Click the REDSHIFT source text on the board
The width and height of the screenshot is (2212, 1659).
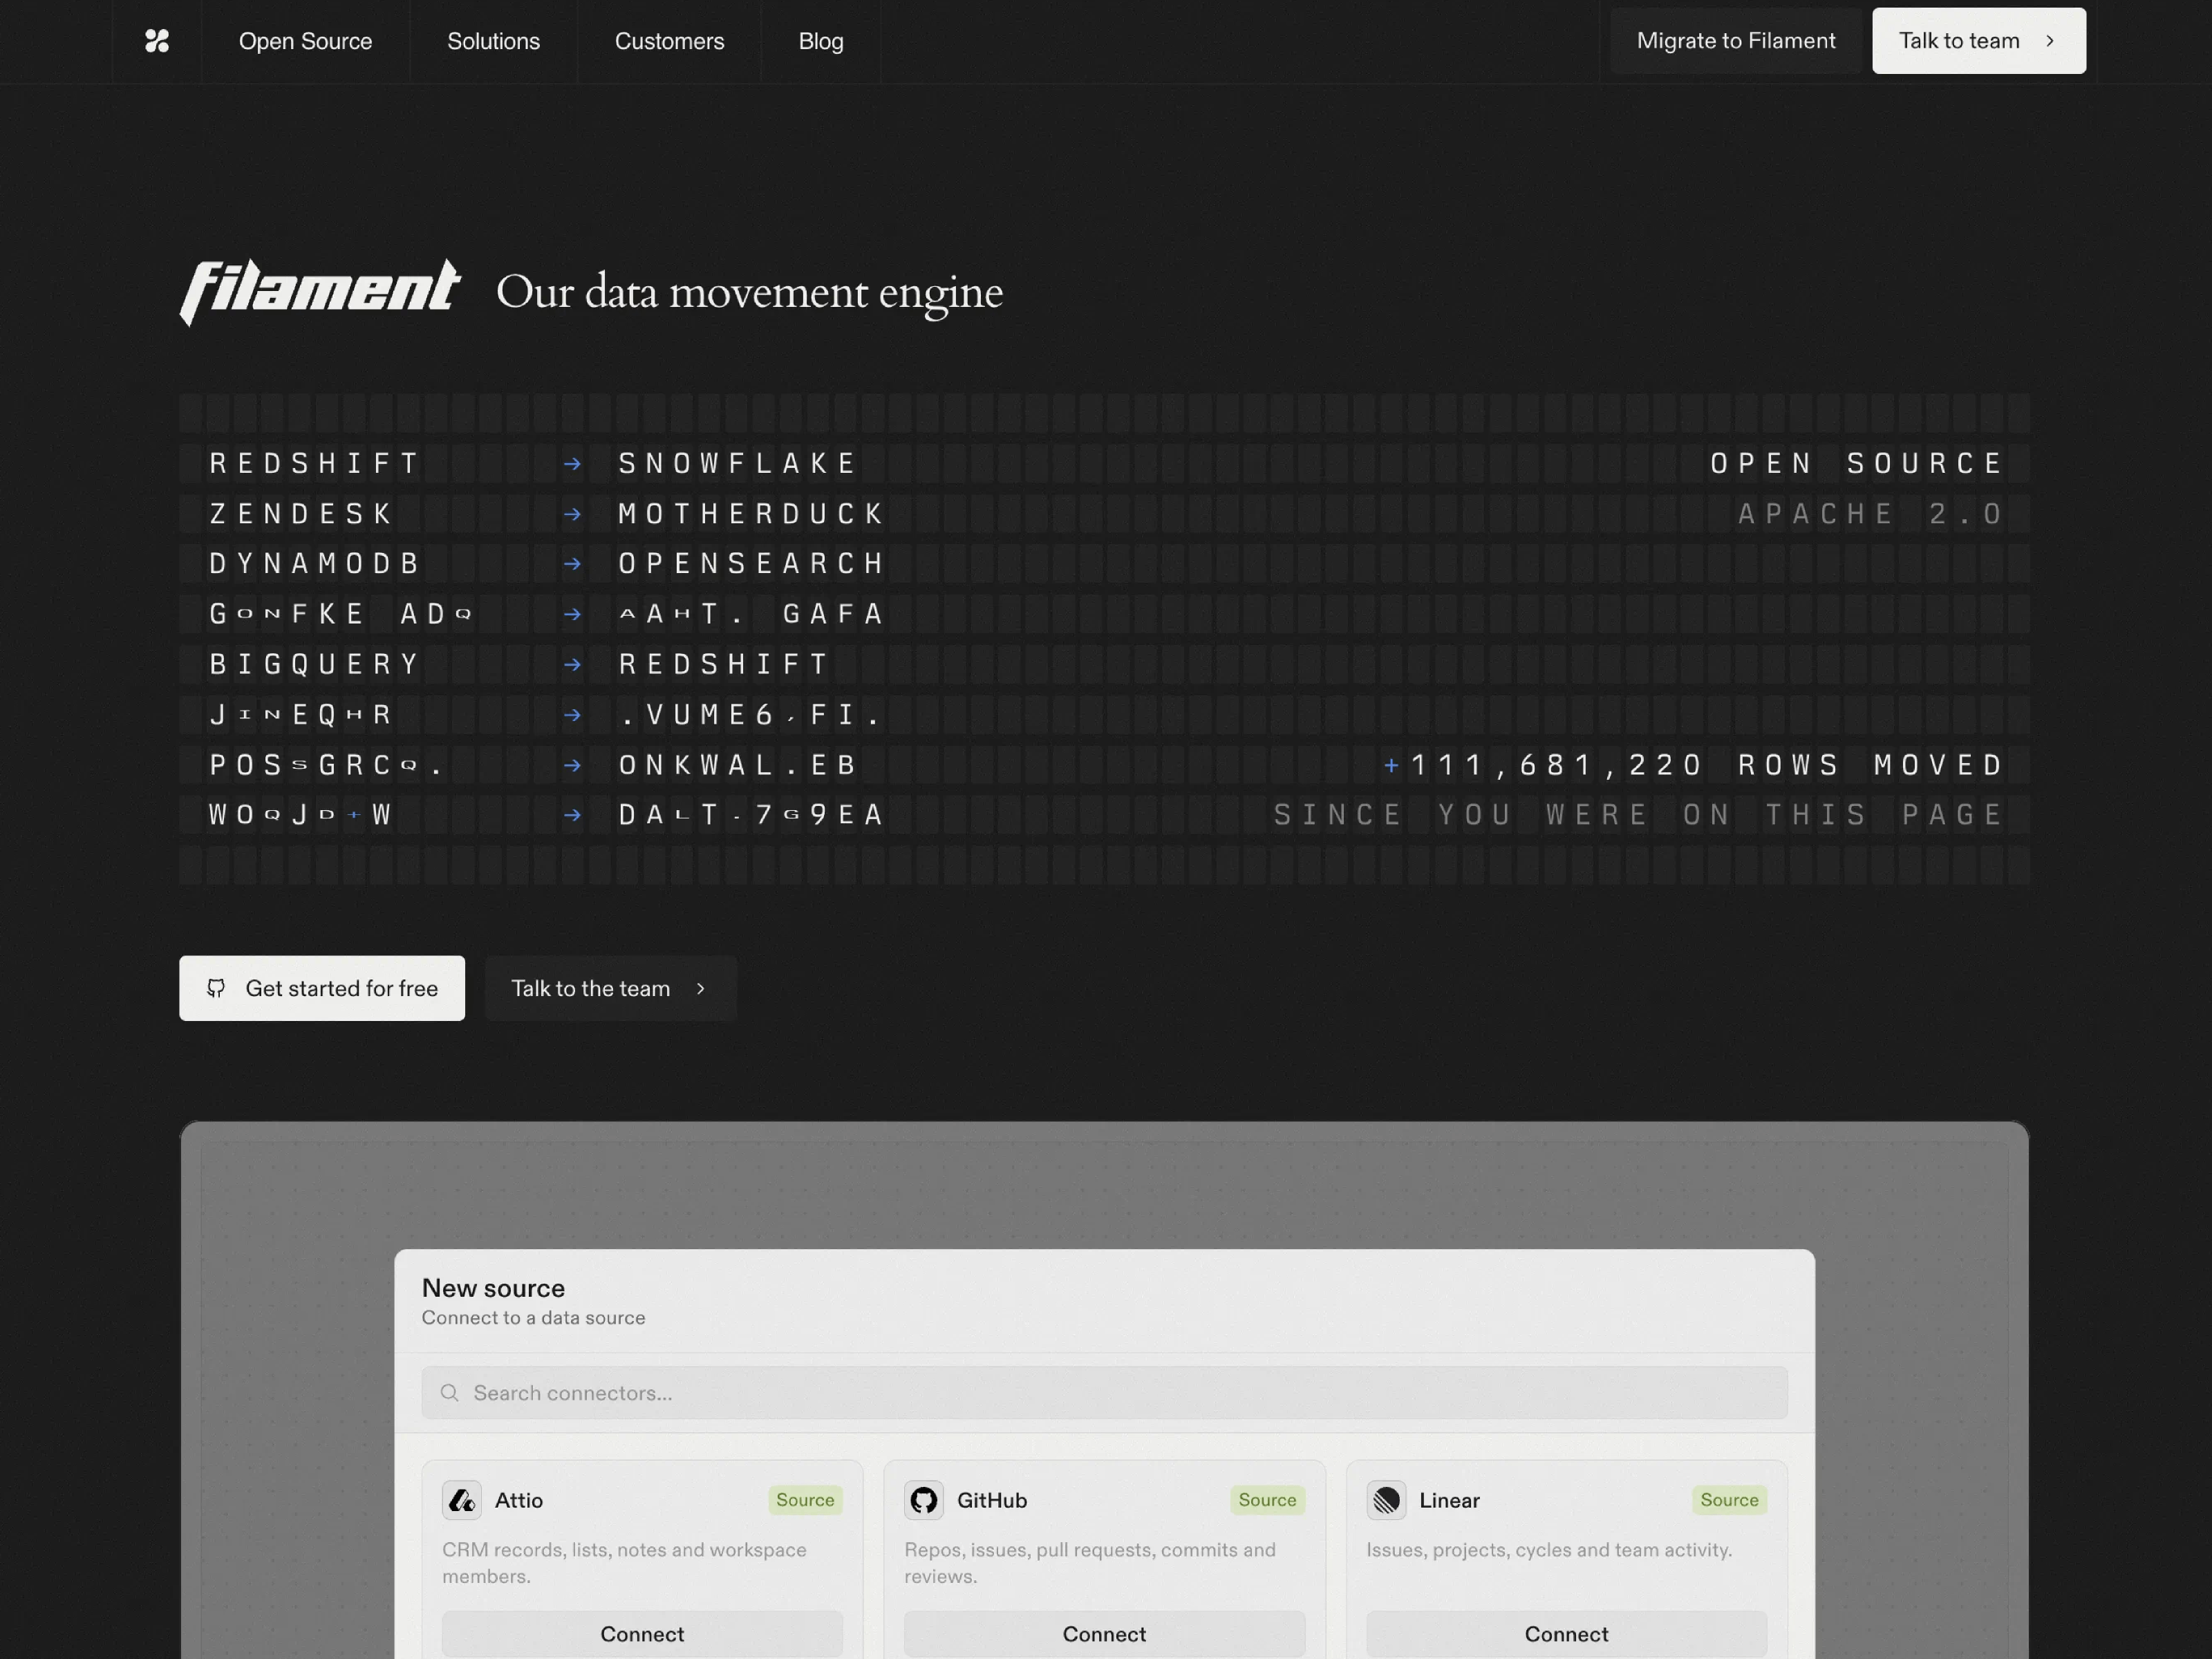(x=313, y=464)
